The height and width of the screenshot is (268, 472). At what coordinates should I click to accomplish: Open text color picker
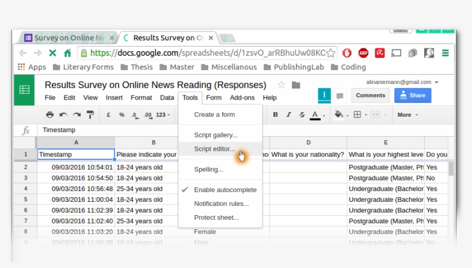pyautogui.click(x=315, y=115)
